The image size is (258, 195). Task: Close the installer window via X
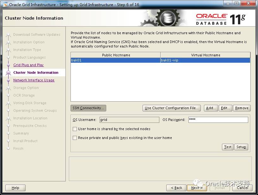click(249, 3)
